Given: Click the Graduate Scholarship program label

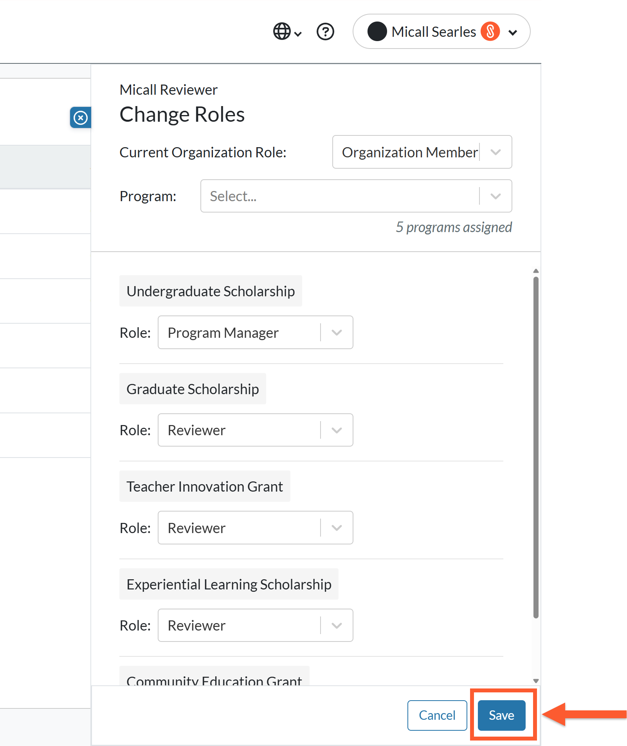Looking at the screenshot, I should (x=193, y=389).
